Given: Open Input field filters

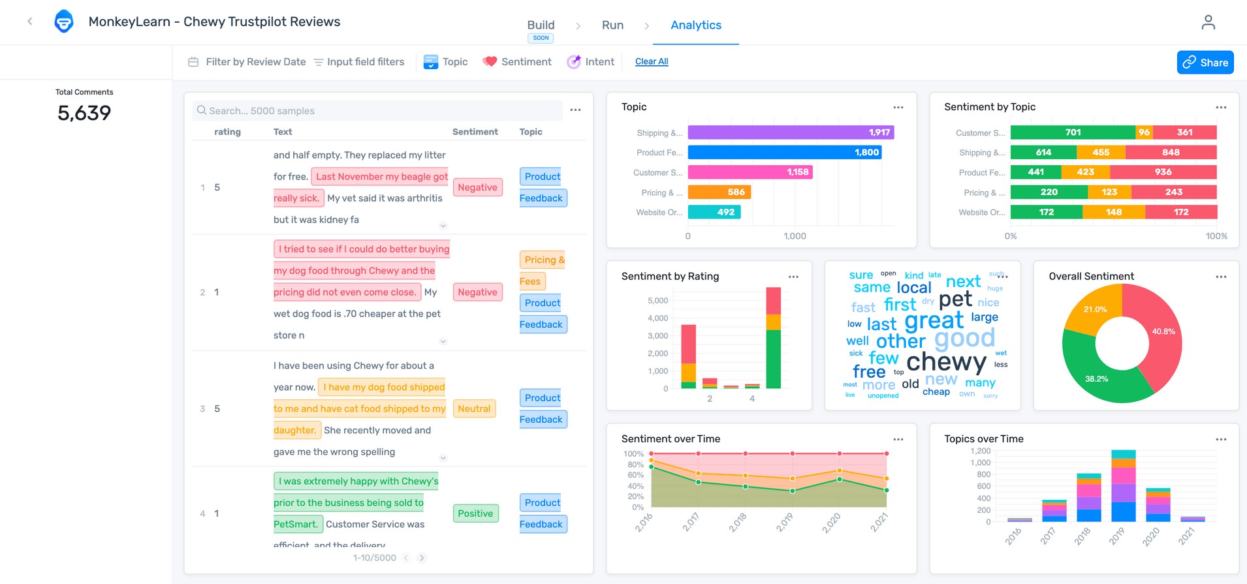Looking at the screenshot, I should [358, 62].
